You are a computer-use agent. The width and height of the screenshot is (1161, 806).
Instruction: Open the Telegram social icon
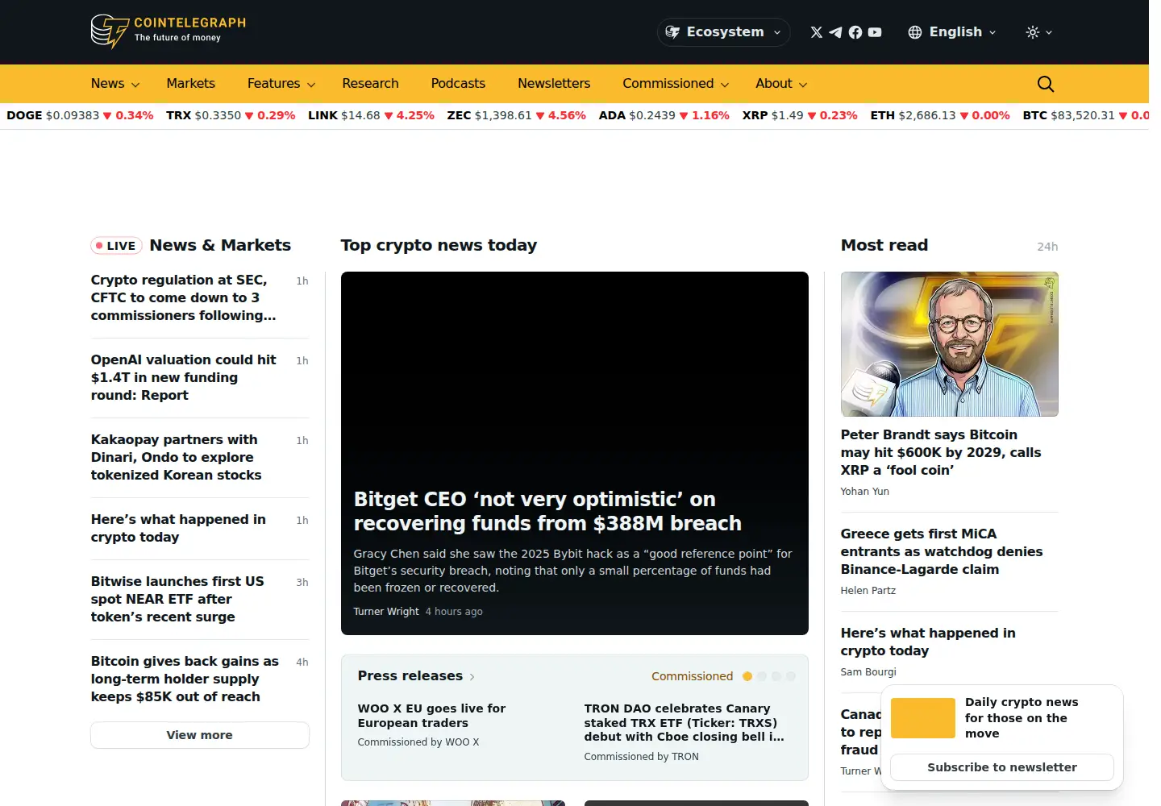point(836,32)
